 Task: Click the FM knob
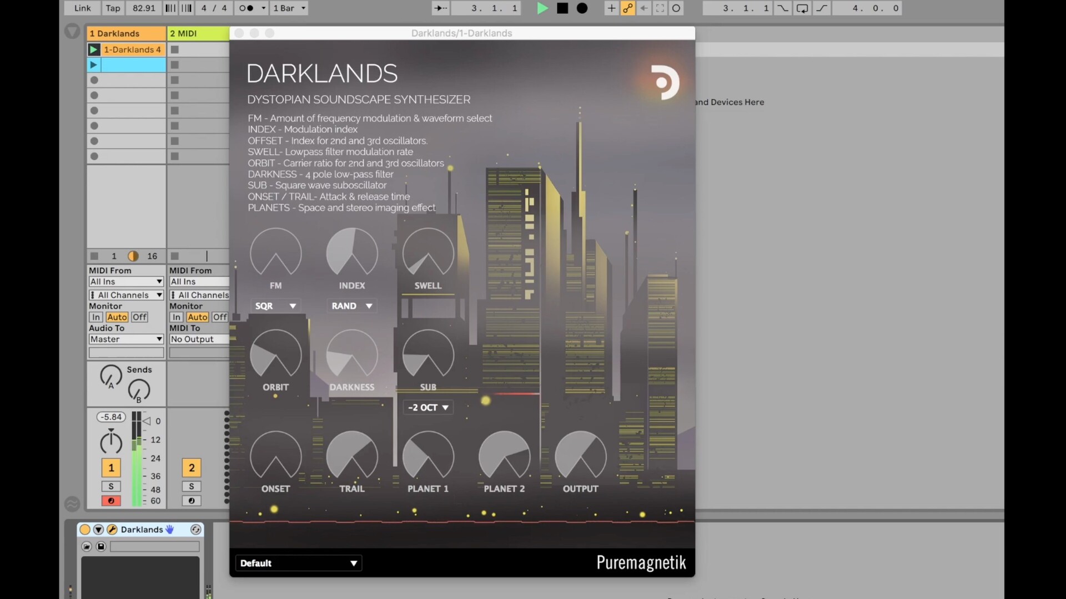276,252
